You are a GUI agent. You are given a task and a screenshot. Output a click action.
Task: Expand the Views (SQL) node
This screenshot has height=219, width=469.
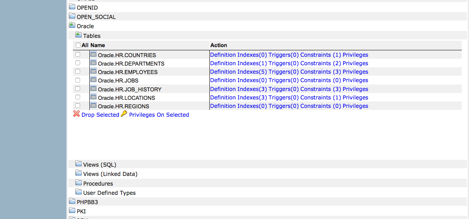point(79,164)
